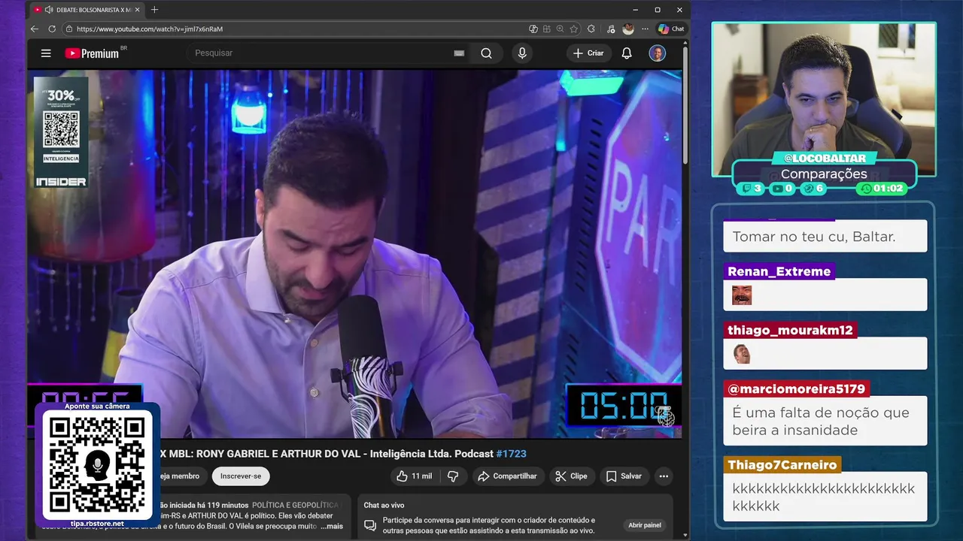Click the search magnifier button
963x541 pixels.
pos(486,53)
